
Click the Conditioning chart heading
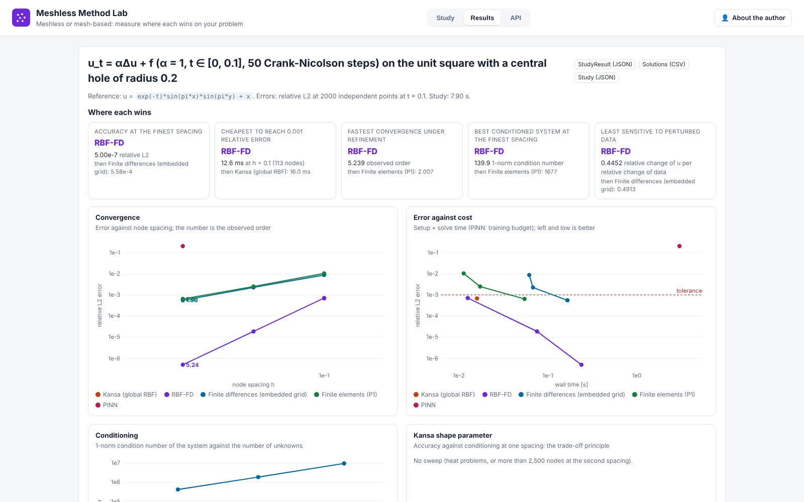coord(117,435)
